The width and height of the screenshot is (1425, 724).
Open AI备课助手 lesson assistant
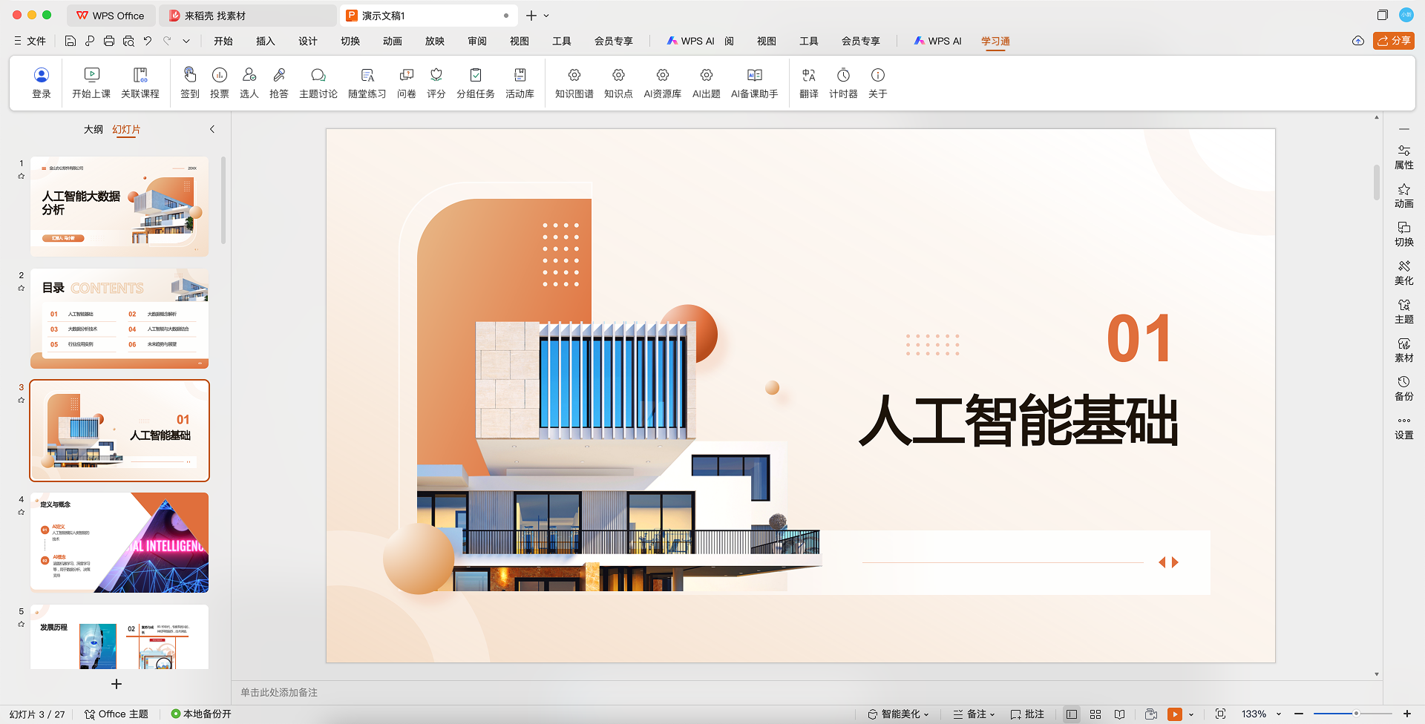(x=755, y=82)
